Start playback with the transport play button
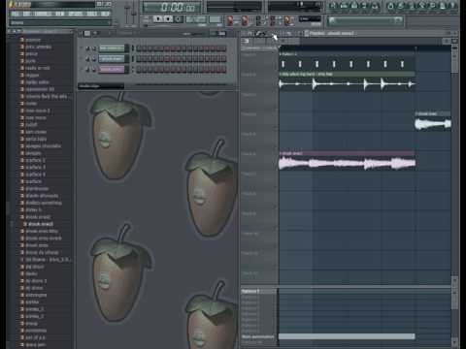 pyautogui.click(x=158, y=19)
